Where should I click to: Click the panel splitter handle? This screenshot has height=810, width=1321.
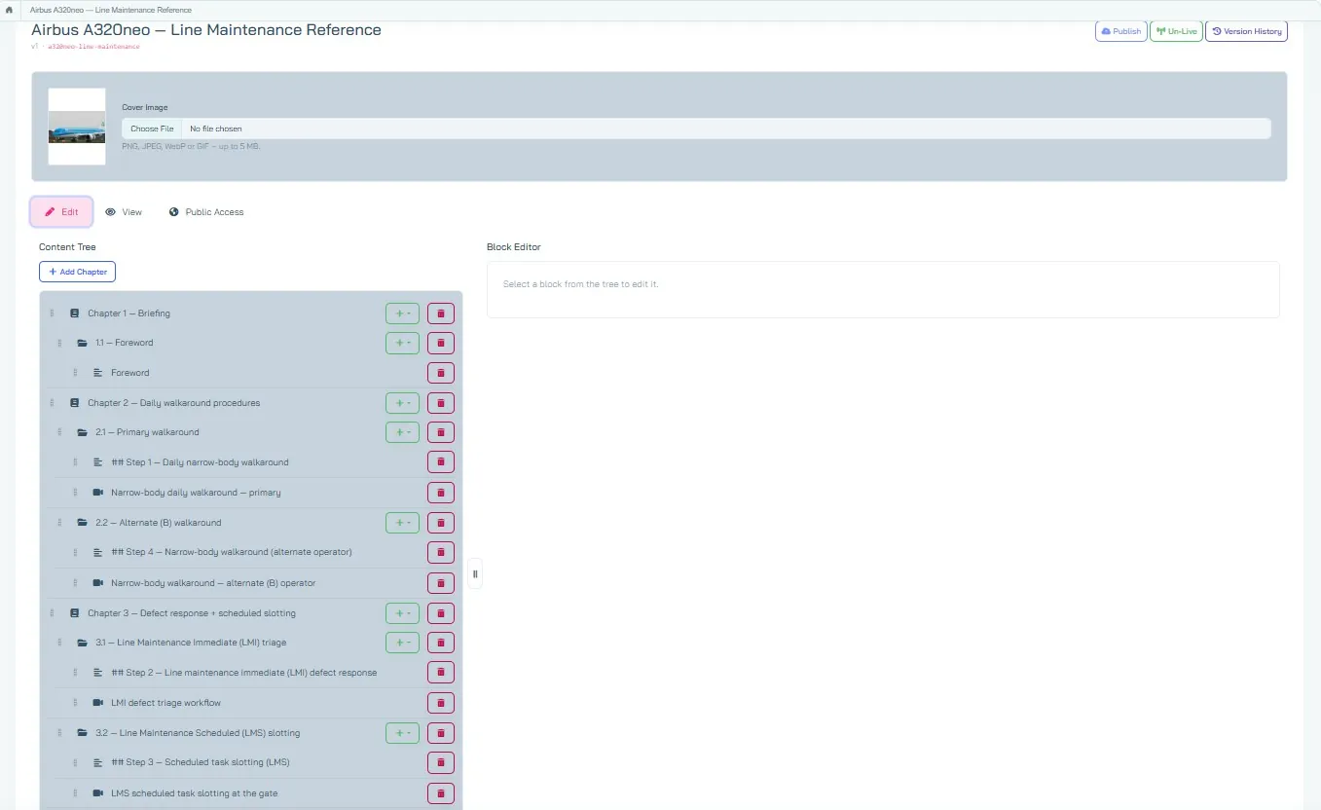pyautogui.click(x=475, y=573)
